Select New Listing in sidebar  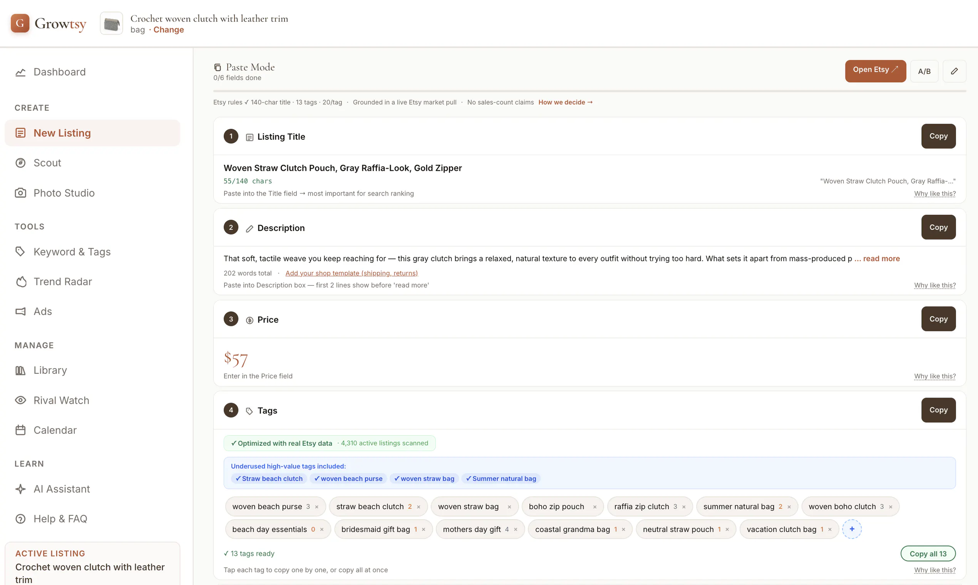coord(92,133)
